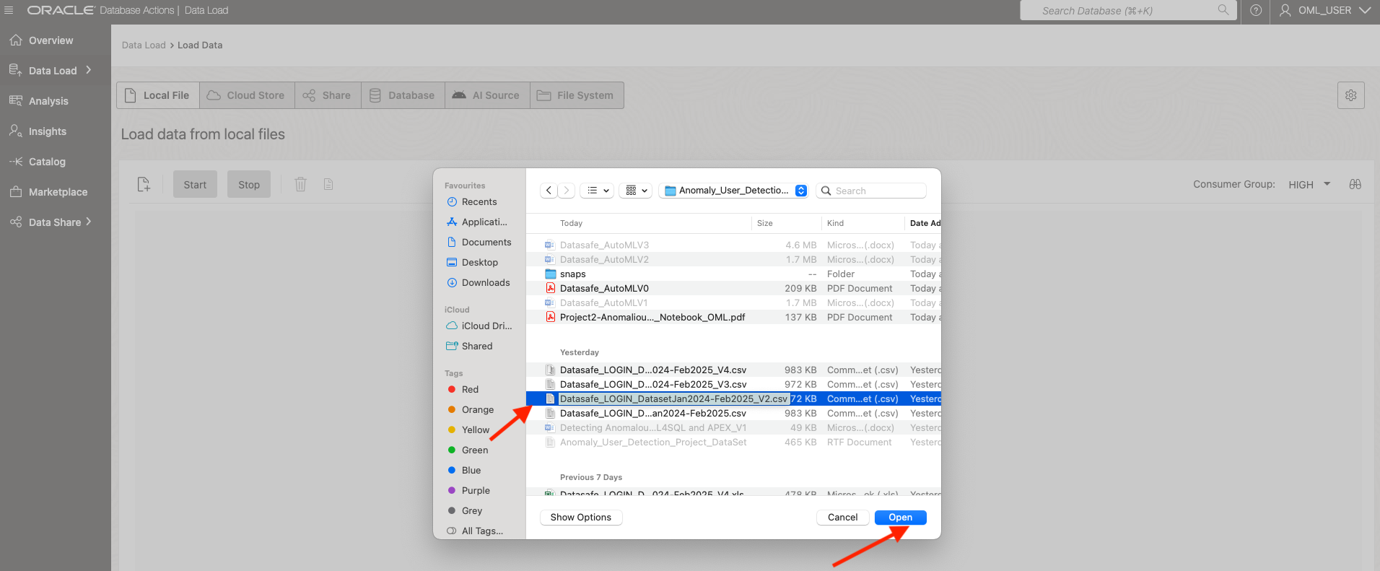Switch to the Share tab
The width and height of the screenshot is (1380, 571).
click(328, 95)
